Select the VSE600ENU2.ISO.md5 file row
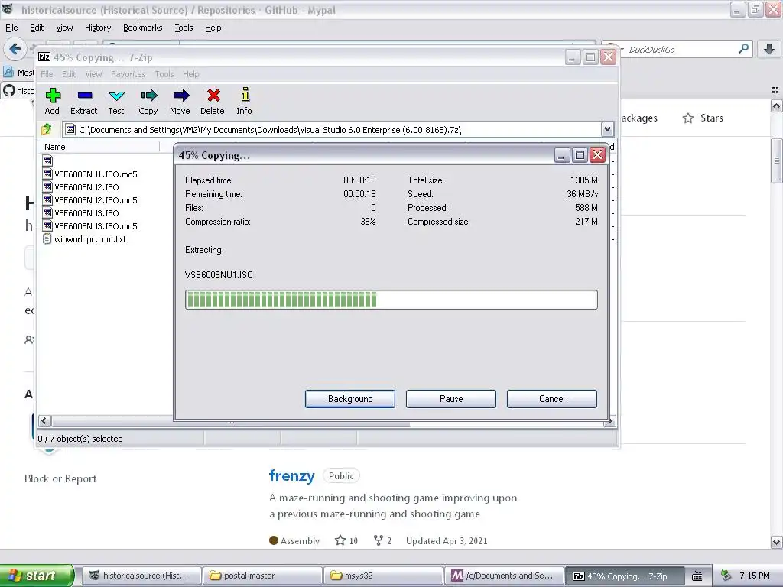The image size is (783, 587). tap(96, 199)
